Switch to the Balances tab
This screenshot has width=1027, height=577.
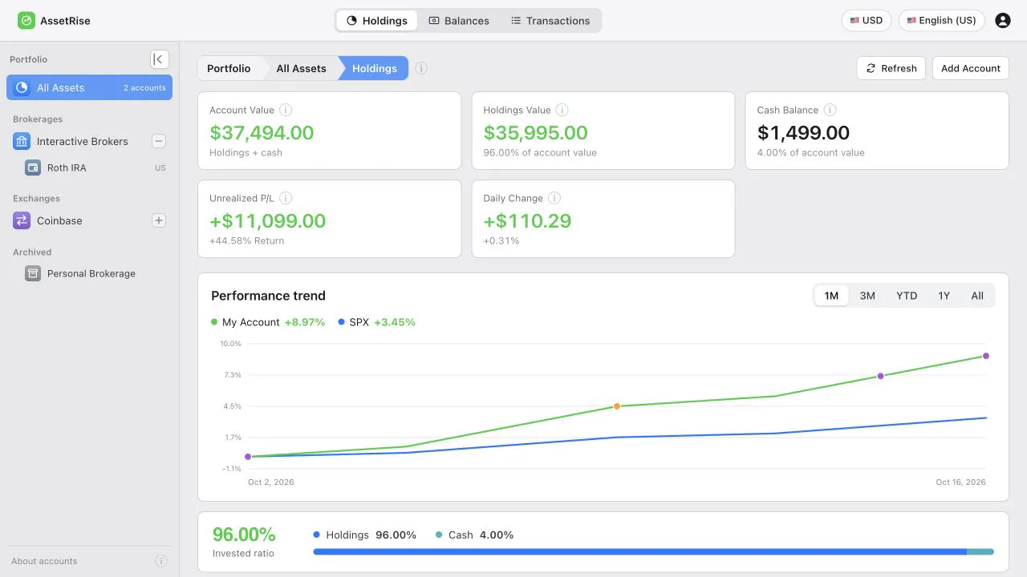pyautogui.click(x=459, y=21)
